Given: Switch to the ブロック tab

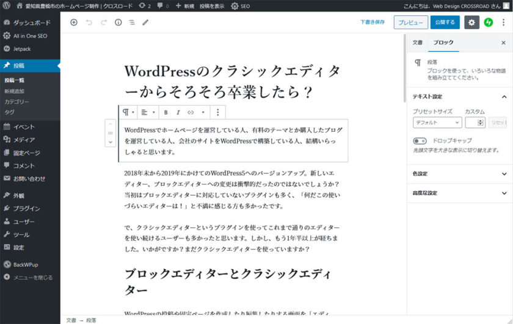Looking at the screenshot, I should coord(443,43).
